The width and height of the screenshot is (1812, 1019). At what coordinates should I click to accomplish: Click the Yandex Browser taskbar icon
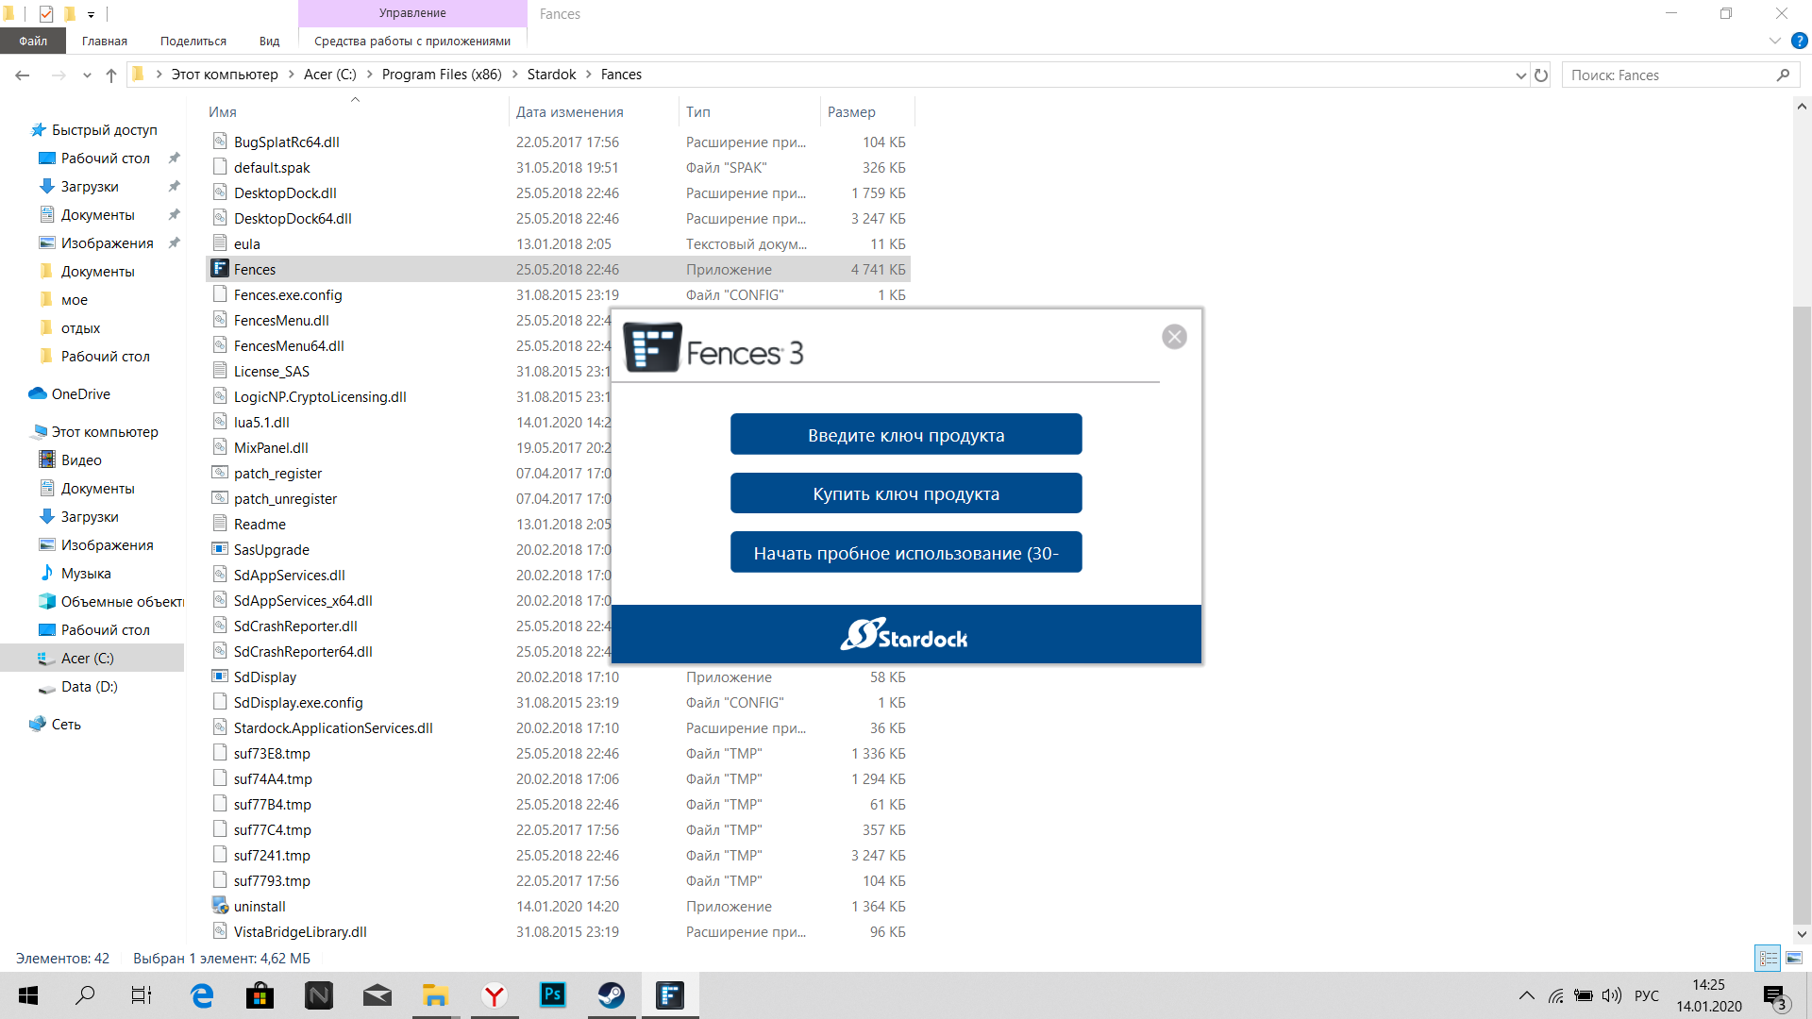pos(494,995)
